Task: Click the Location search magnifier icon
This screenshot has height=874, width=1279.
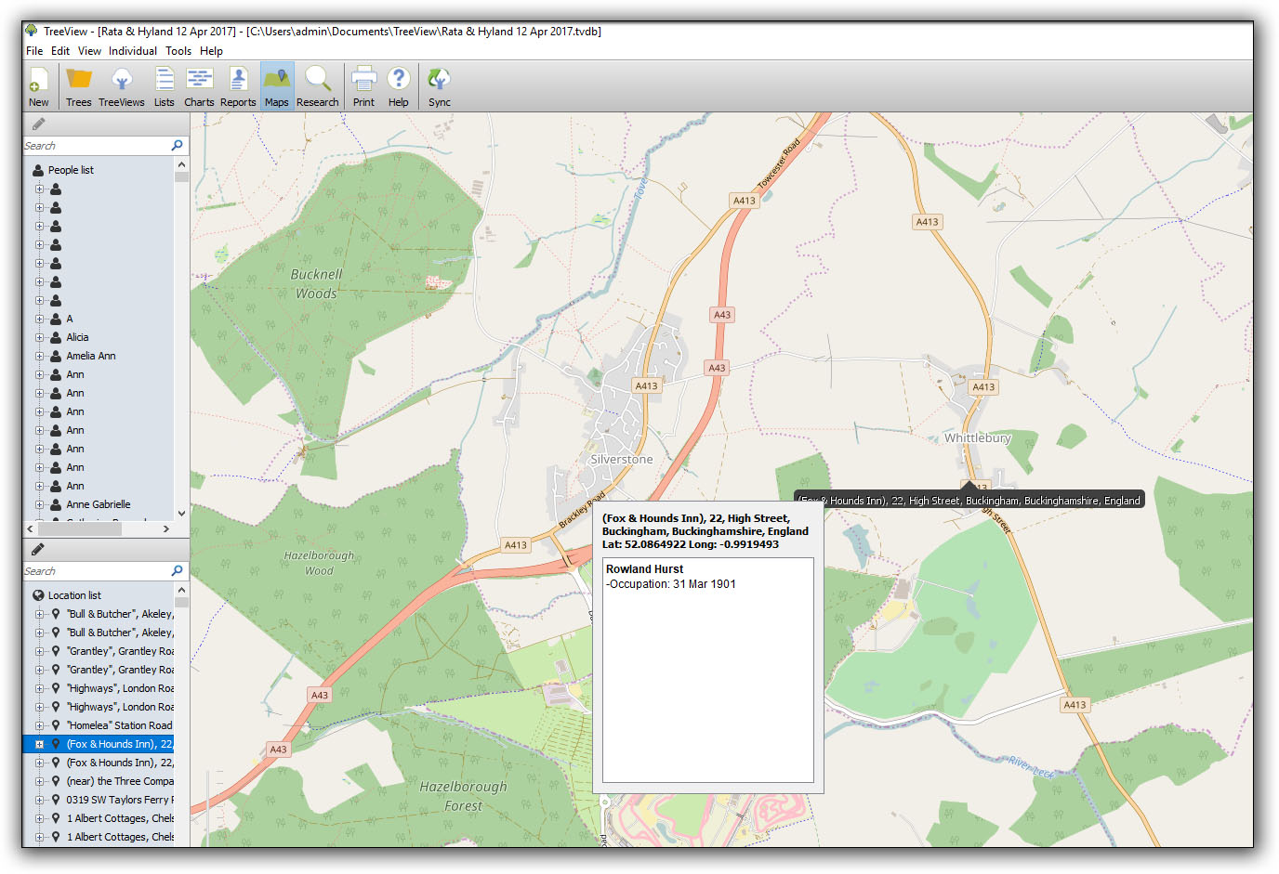Action: [178, 571]
